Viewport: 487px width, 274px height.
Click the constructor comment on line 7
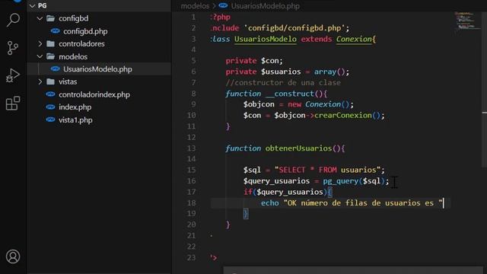point(283,83)
